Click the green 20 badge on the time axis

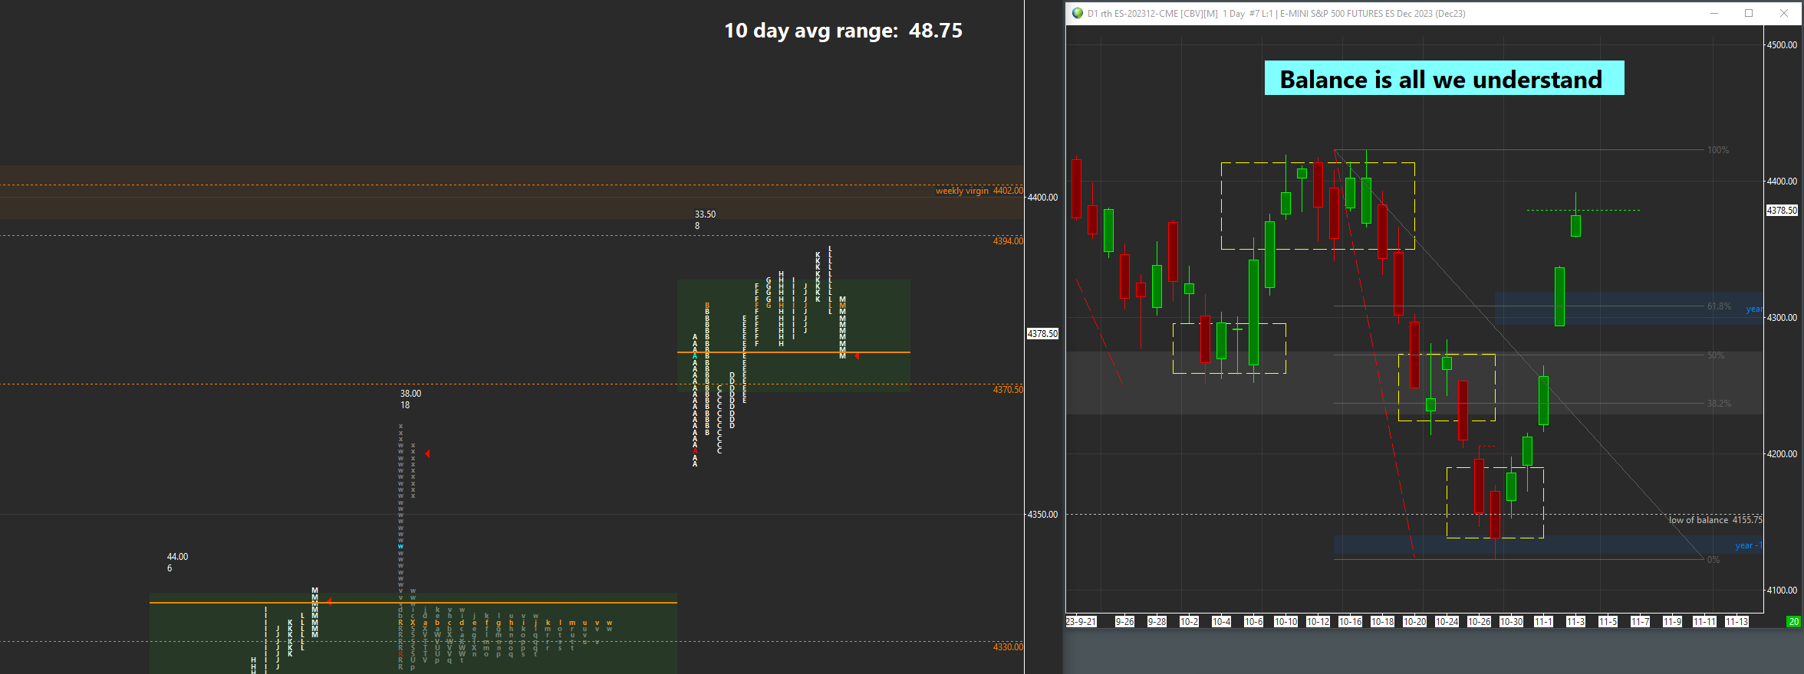click(x=1793, y=622)
